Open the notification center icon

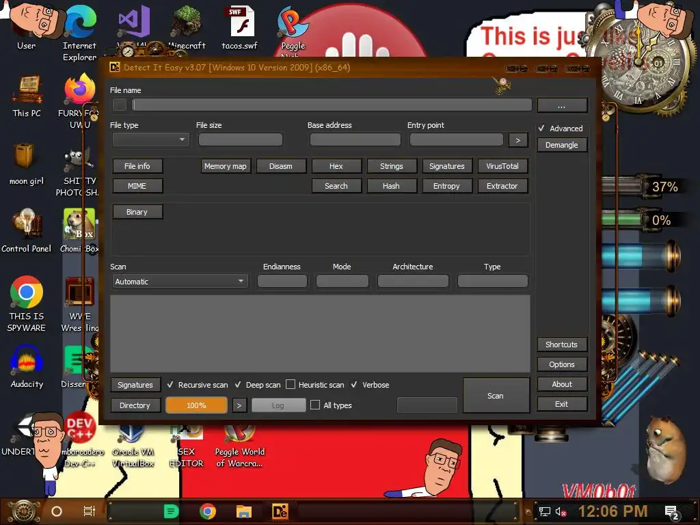(x=672, y=512)
